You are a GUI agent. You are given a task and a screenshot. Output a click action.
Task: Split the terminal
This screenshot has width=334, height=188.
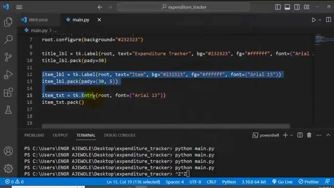300,135
